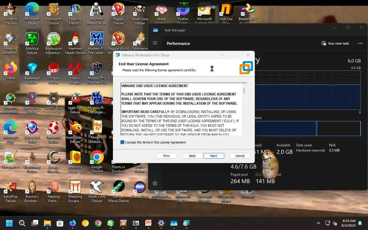
Task: Open notifications bell in system tray
Action: click(360, 223)
